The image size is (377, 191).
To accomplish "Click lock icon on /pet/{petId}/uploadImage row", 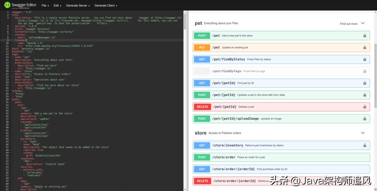I will click(x=365, y=119).
